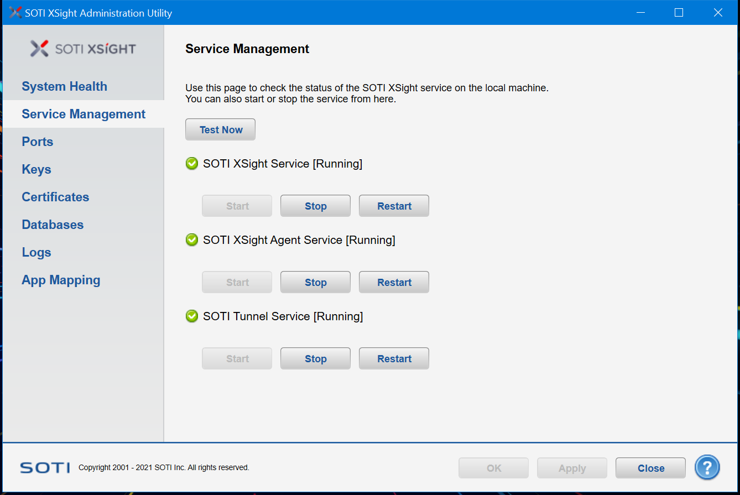
Task: View the Logs page
Action: (x=37, y=252)
